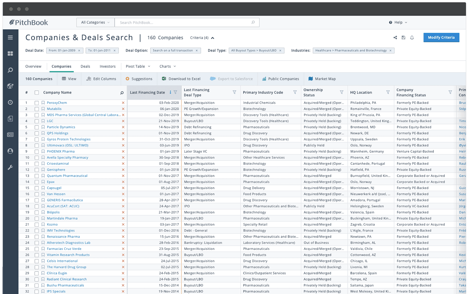Open the globe icon in sidebar
The image size is (468, 294).
click(x=10, y=86)
